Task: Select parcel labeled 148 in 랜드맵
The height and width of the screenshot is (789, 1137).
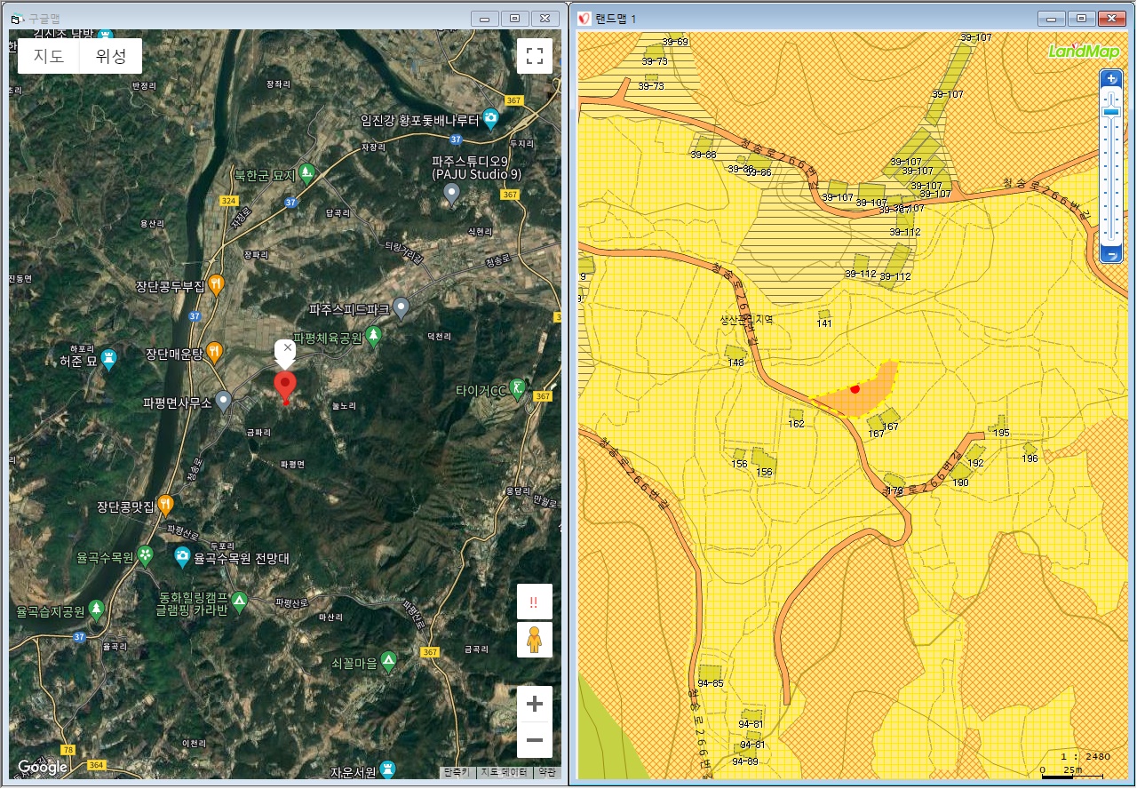Action: point(737,354)
